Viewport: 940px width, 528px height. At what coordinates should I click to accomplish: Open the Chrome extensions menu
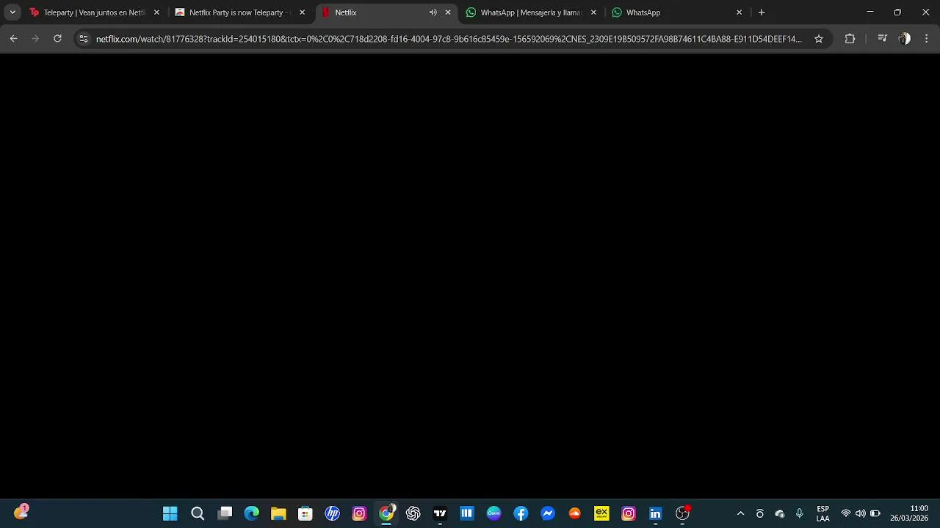point(850,39)
